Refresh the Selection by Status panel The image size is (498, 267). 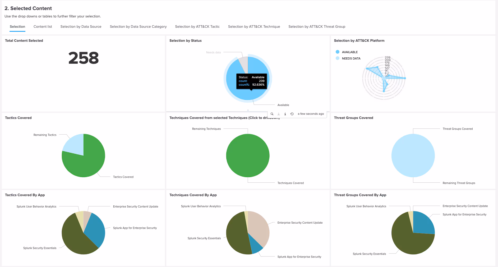coord(292,114)
